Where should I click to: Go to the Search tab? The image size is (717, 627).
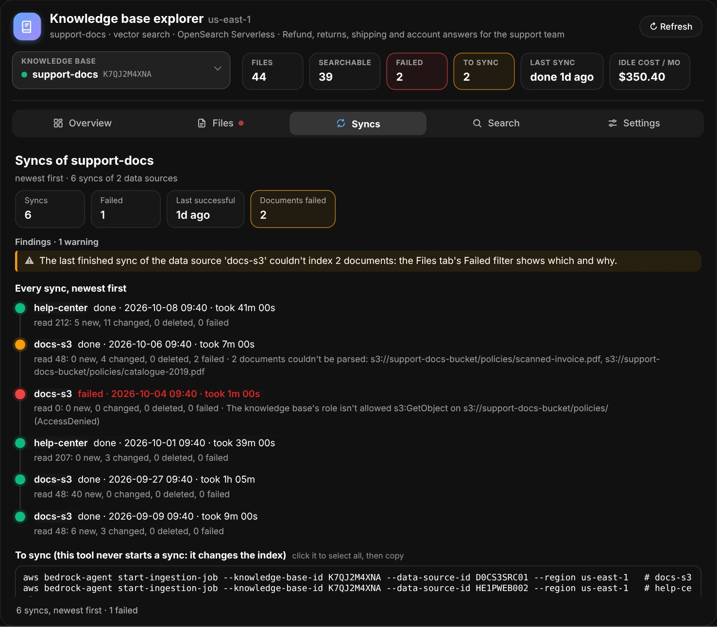point(496,123)
